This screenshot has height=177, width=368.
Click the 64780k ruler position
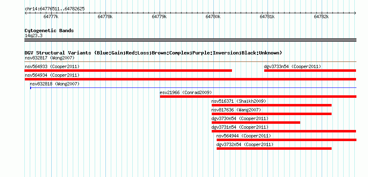213,17
